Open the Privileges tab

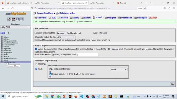coord(140,18)
